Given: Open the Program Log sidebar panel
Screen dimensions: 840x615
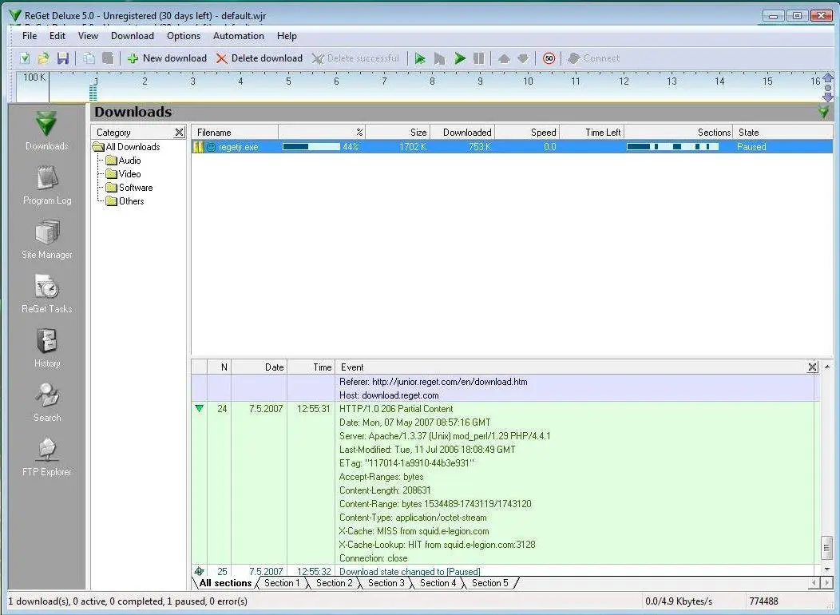Looking at the screenshot, I should tap(47, 184).
